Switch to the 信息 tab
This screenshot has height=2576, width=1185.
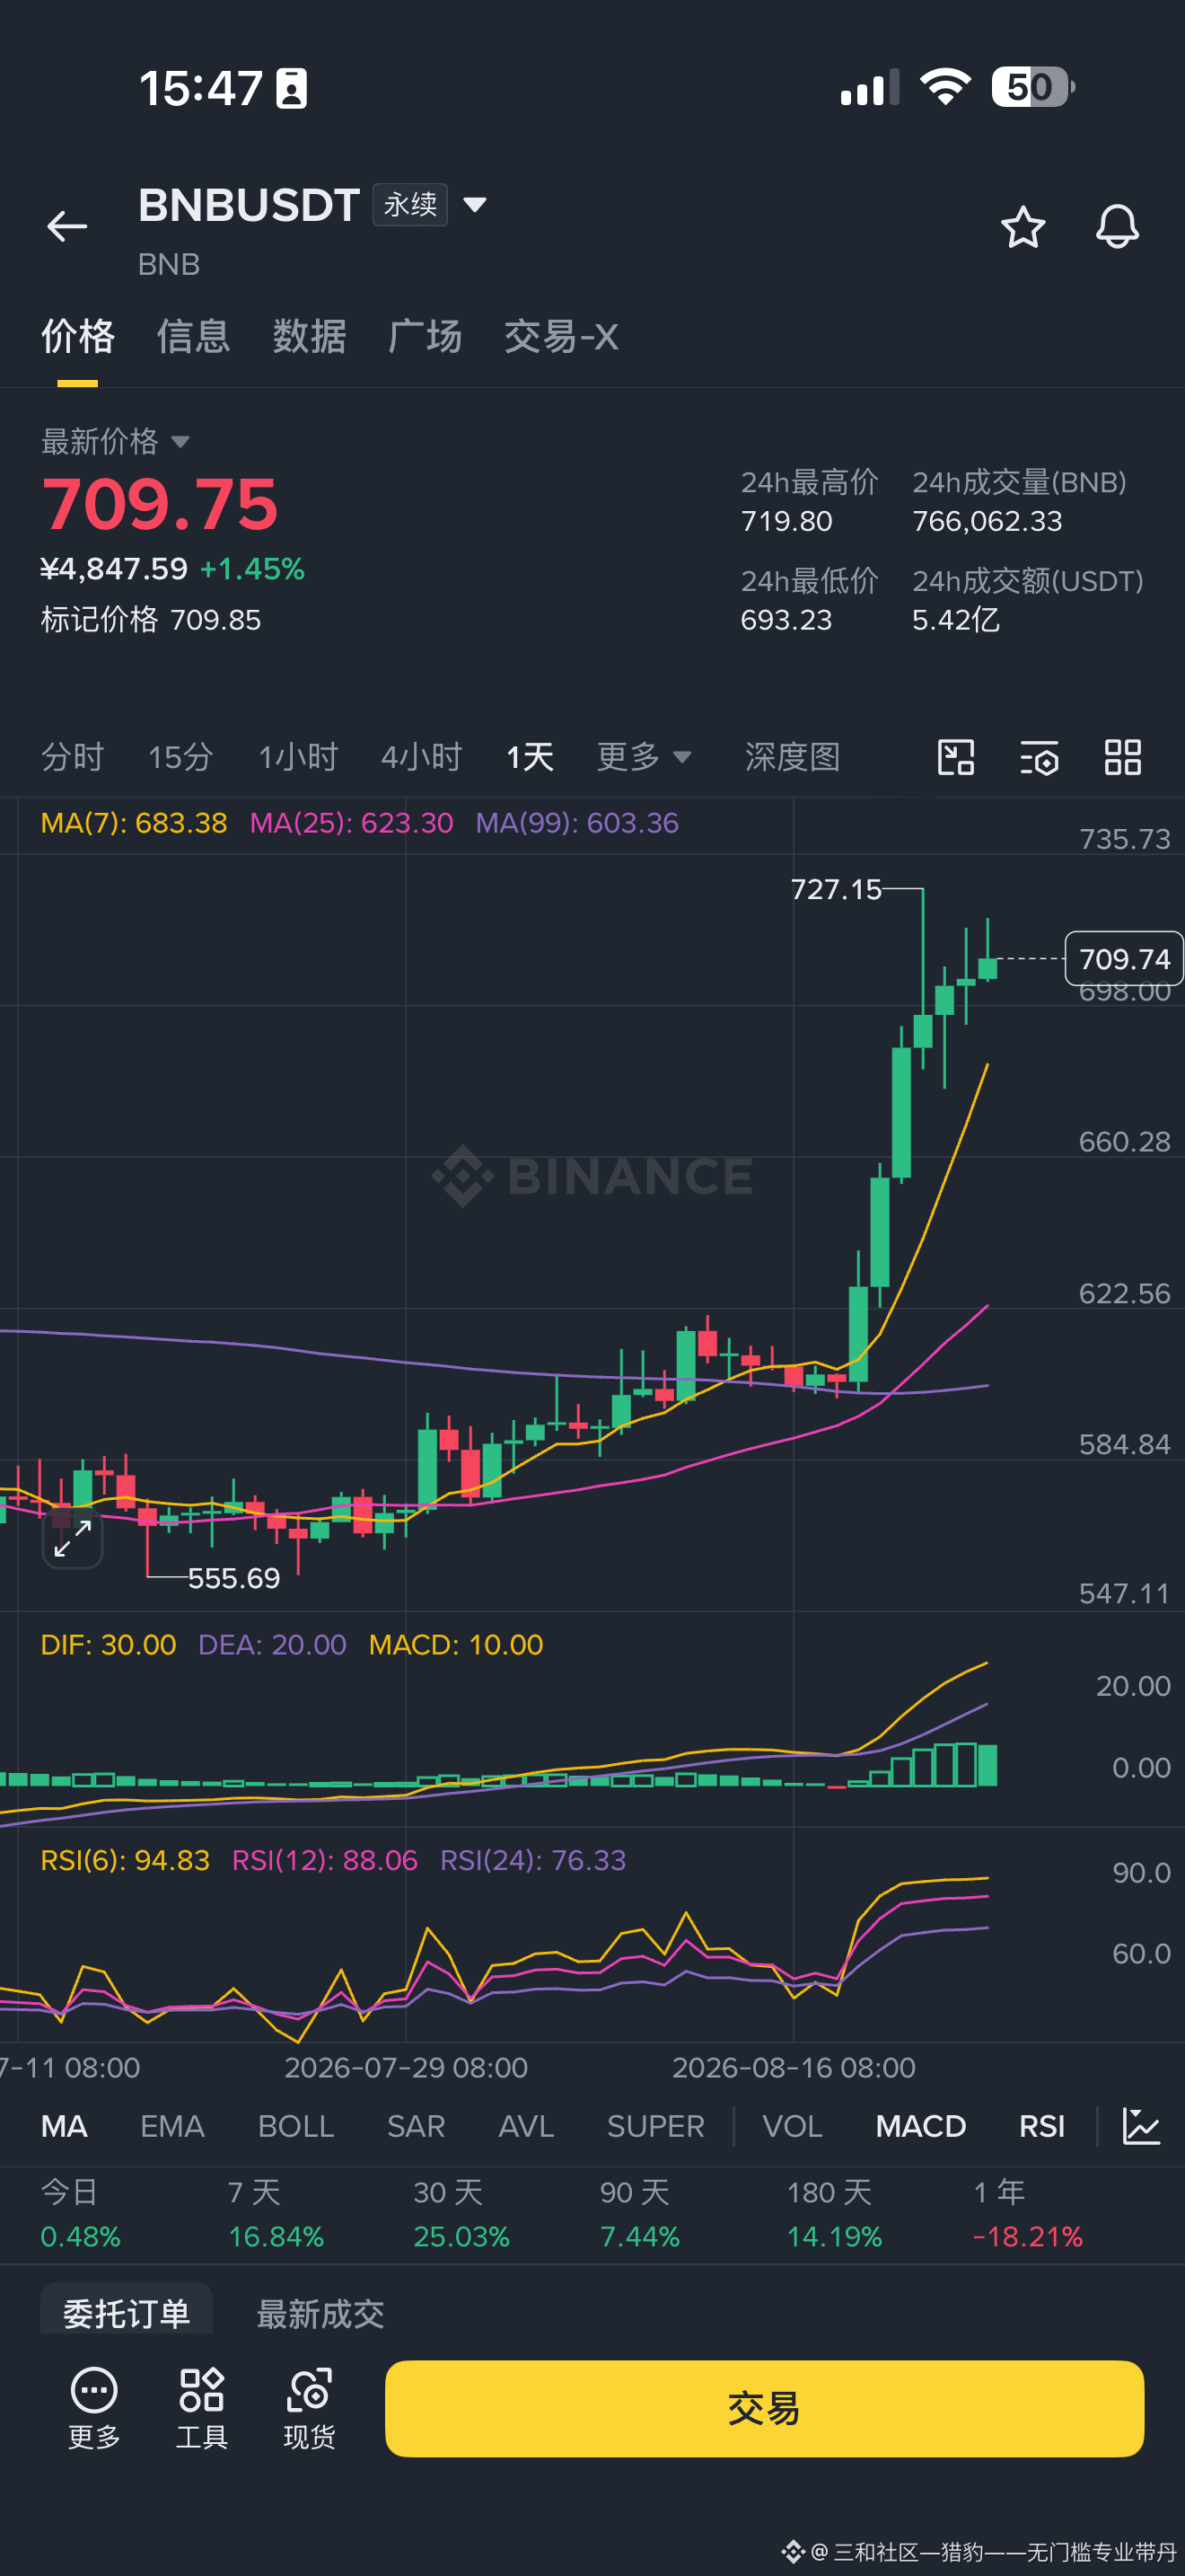(193, 337)
